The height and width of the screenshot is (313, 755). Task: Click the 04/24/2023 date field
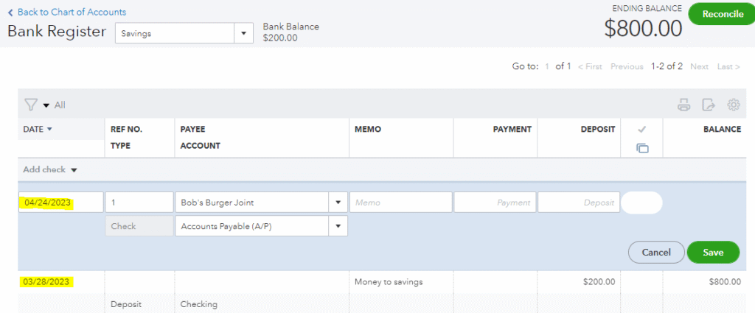pyautogui.click(x=60, y=203)
